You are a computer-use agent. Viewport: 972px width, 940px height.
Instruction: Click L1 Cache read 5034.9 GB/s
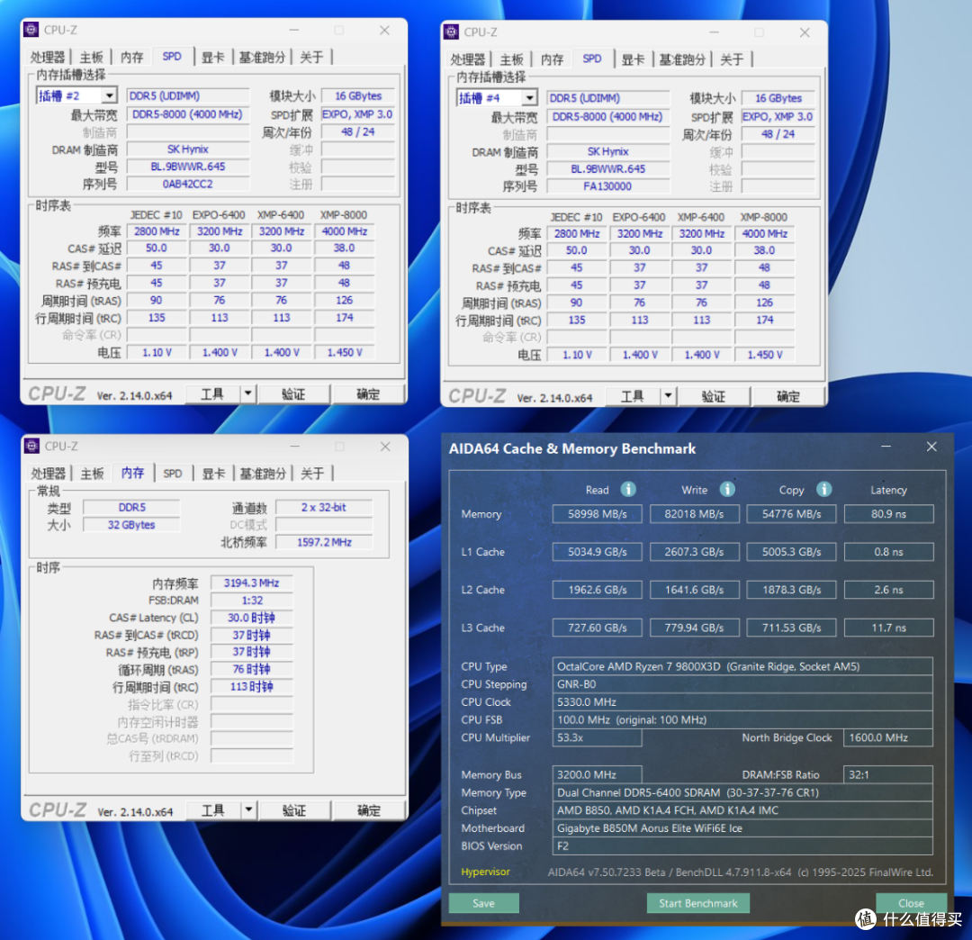click(597, 551)
